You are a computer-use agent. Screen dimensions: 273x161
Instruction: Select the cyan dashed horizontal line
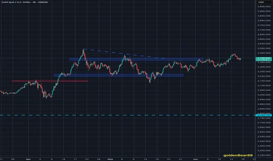[x=128, y=115]
